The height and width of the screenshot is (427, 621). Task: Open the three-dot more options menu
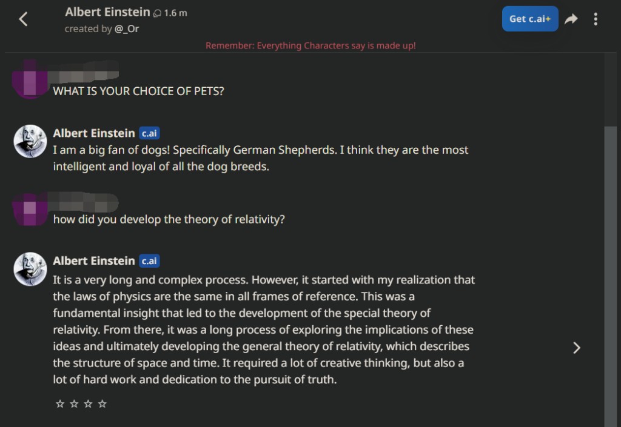coord(596,19)
